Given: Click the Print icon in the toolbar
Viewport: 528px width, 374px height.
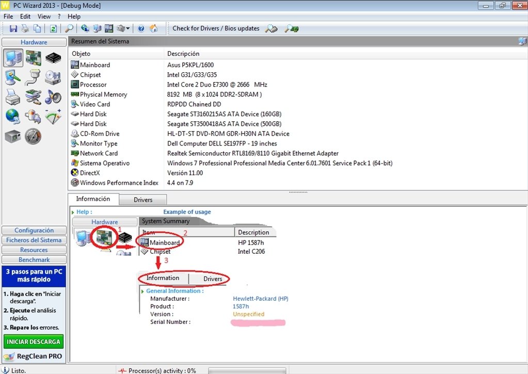Looking at the screenshot, I should (25, 28).
